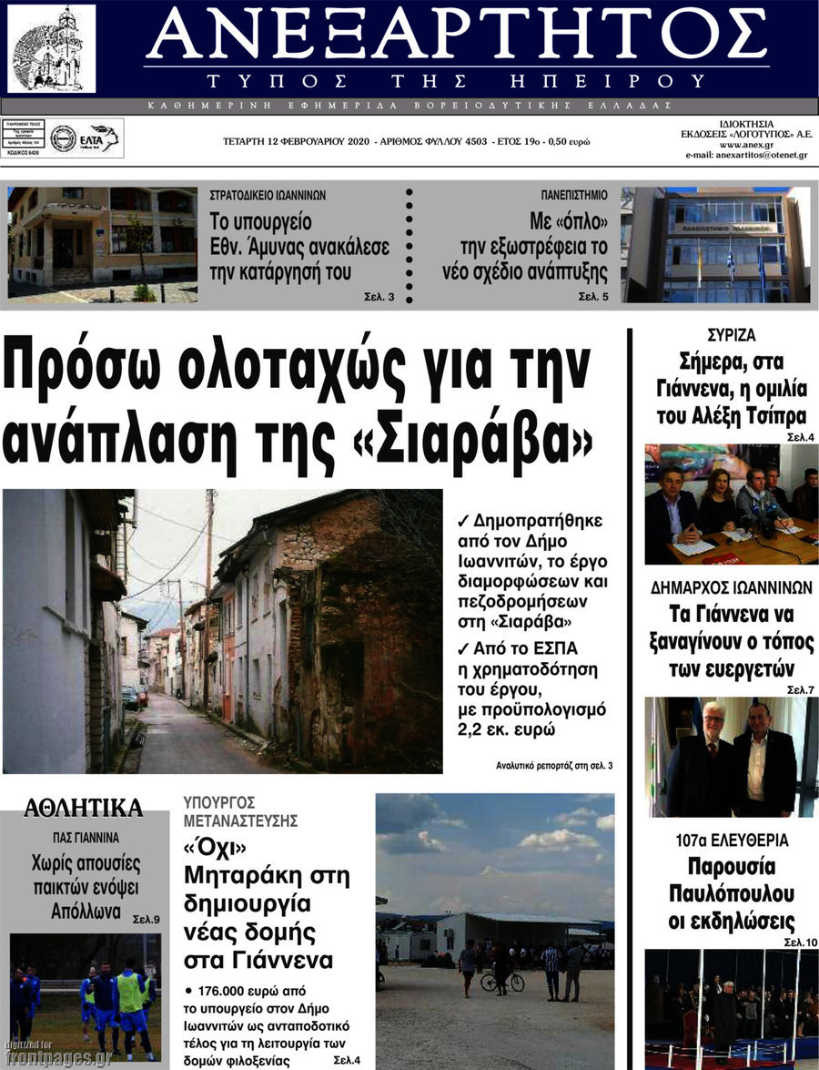
Task: Open the photo of two men in suits
Action: 731,756
